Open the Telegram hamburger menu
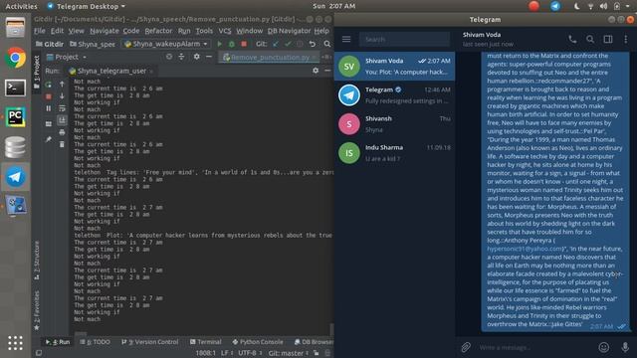The image size is (637, 358). (x=346, y=39)
